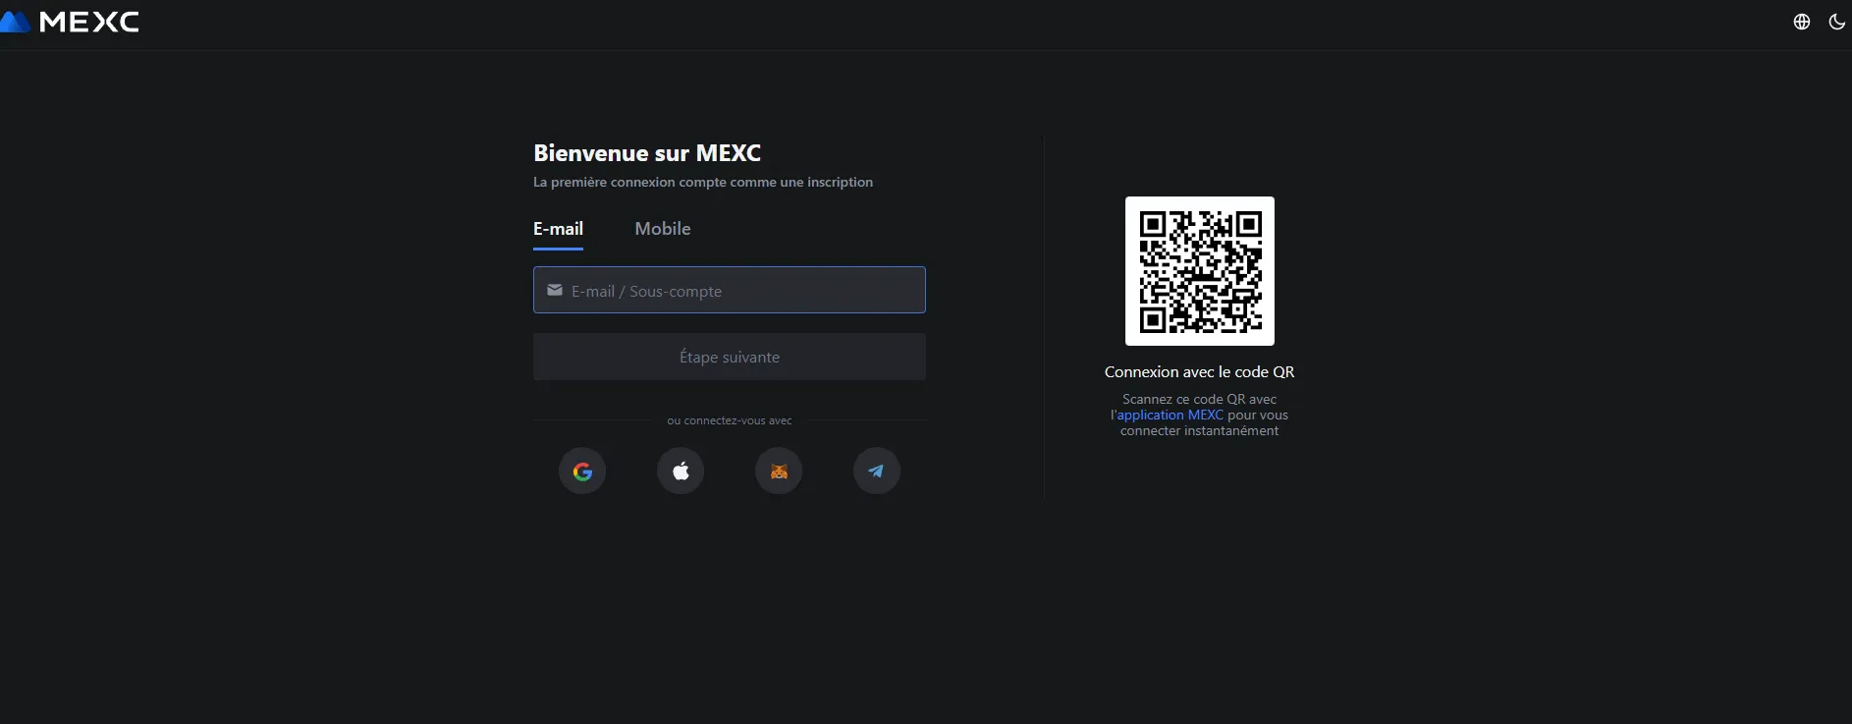Open the application MEXC link
This screenshot has width=1852, height=724.
coord(1171,415)
